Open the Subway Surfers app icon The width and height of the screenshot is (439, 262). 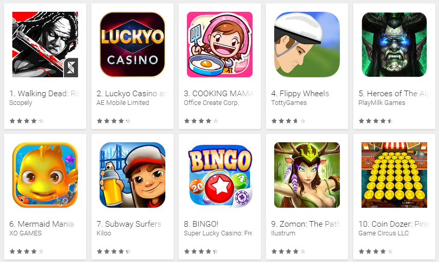click(132, 175)
